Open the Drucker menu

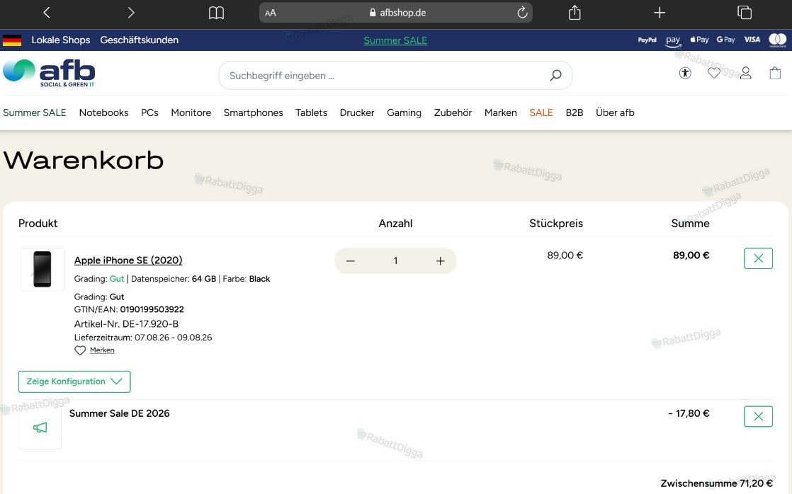356,113
